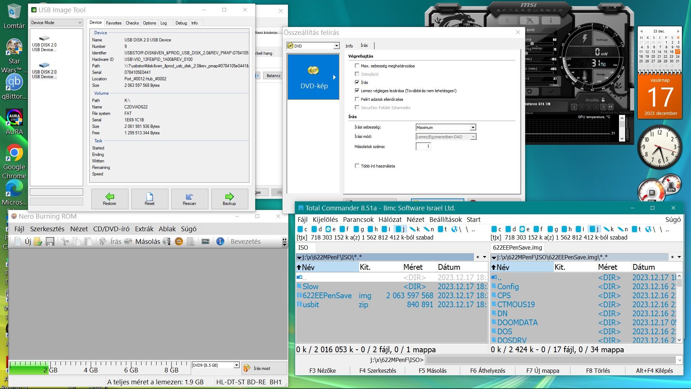Open the Nero blue info icon
The image size is (691, 389).
pos(220,242)
